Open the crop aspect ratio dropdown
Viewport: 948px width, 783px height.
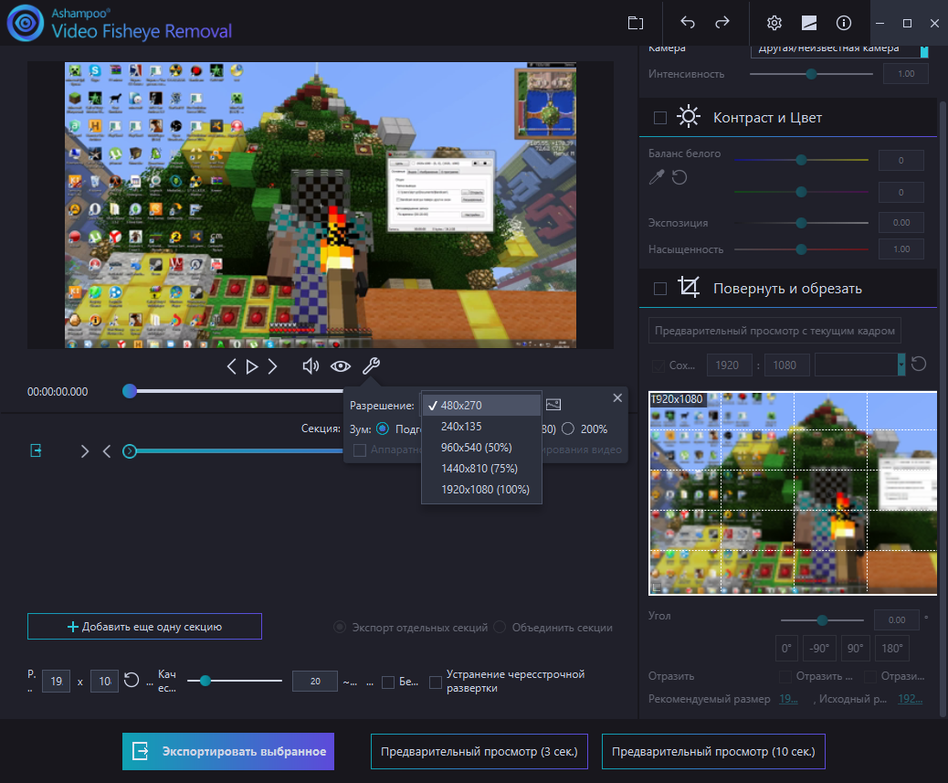[859, 365]
